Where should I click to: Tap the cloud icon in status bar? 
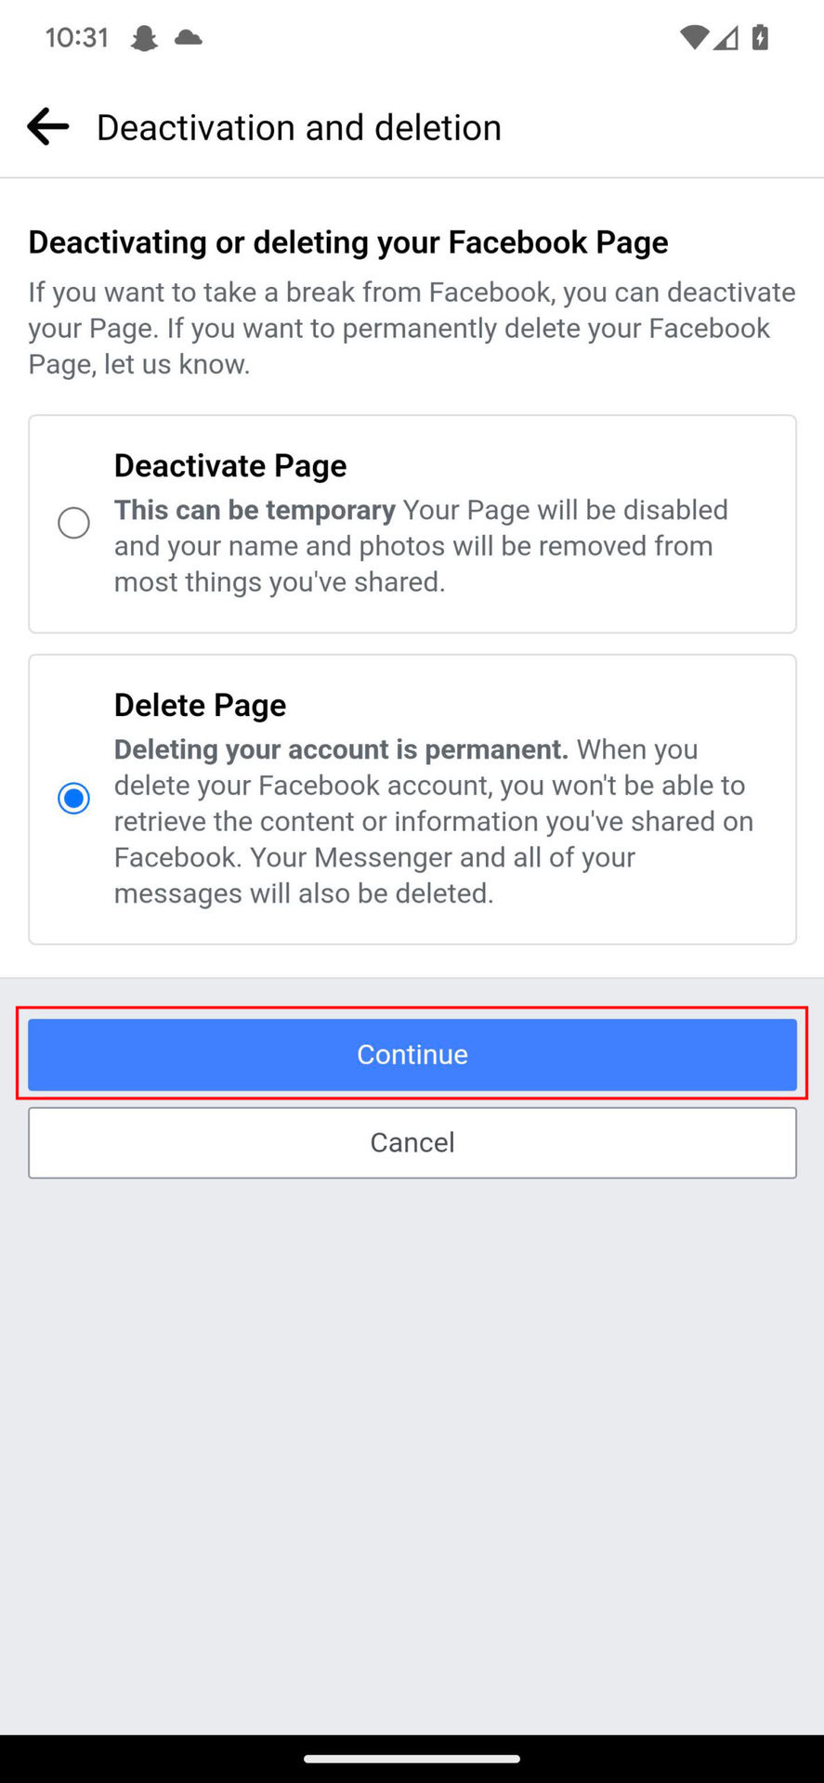point(189,38)
